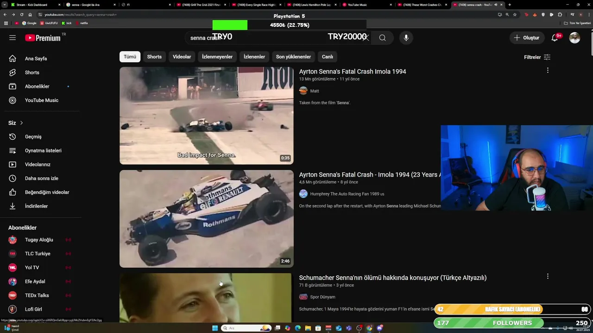Open Microsoft Edge from taskbar
The height and width of the screenshot is (333, 593).
[297, 328]
